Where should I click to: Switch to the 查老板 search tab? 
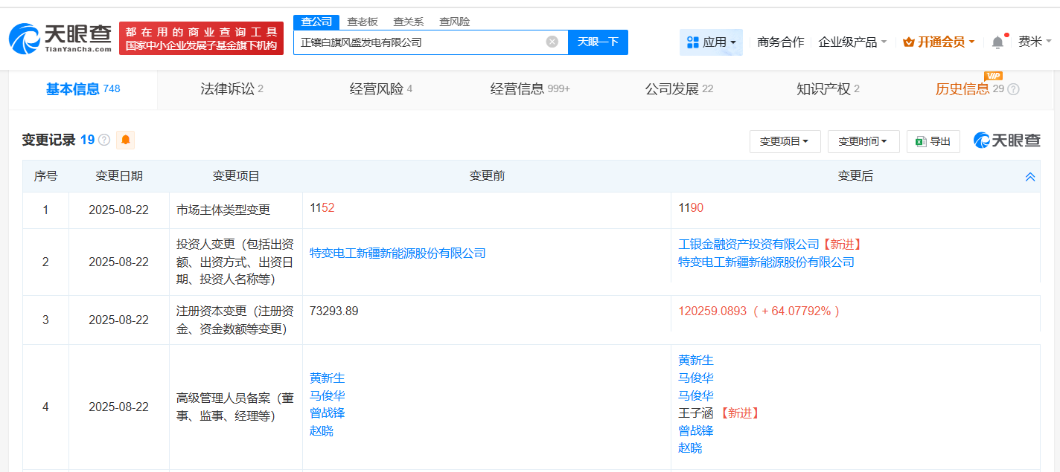(x=363, y=22)
